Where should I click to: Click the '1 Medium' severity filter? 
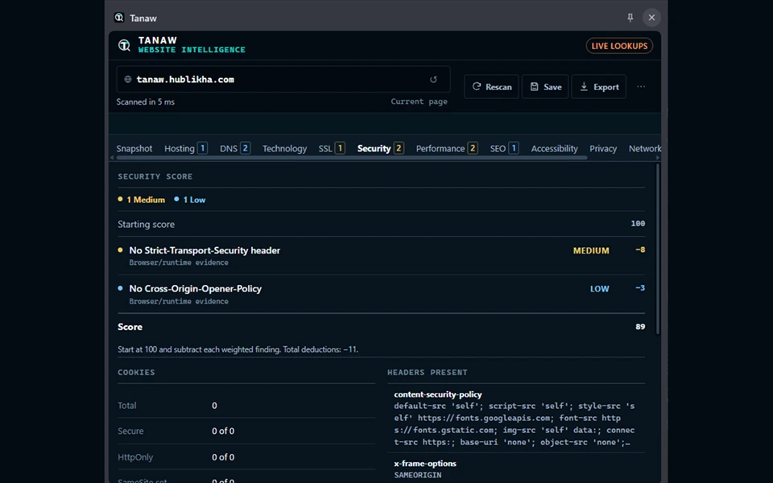coord(142,200)
